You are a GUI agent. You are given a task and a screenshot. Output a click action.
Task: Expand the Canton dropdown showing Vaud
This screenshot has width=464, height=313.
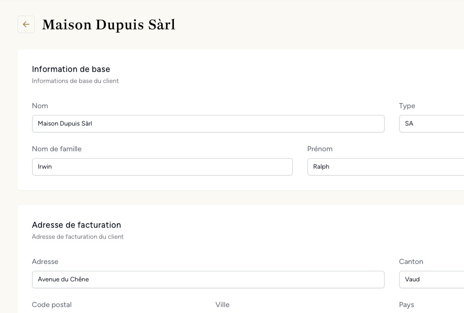[x=431, y=279]
